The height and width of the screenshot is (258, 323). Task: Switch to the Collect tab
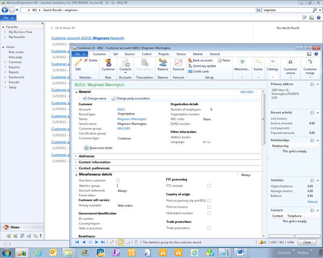click(146, 54)
